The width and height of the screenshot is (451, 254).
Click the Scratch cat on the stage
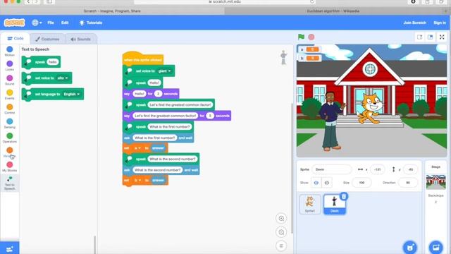370,108
